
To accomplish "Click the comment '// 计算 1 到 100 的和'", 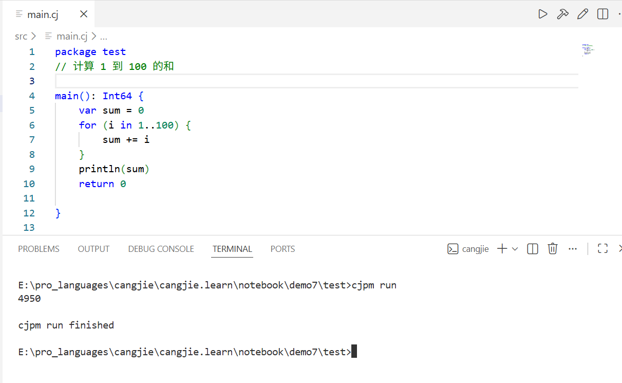I will tap(115, 66).
